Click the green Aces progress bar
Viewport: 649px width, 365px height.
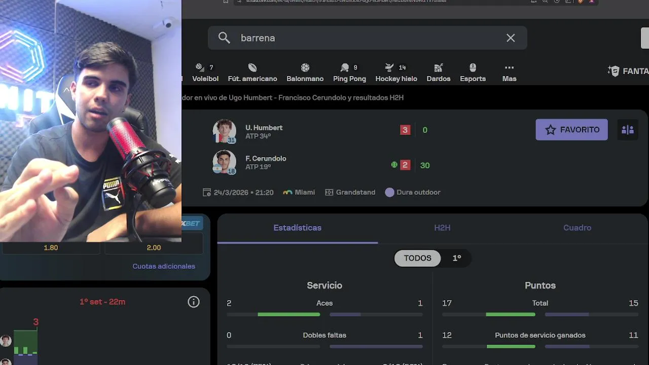[x=289, y=315]
